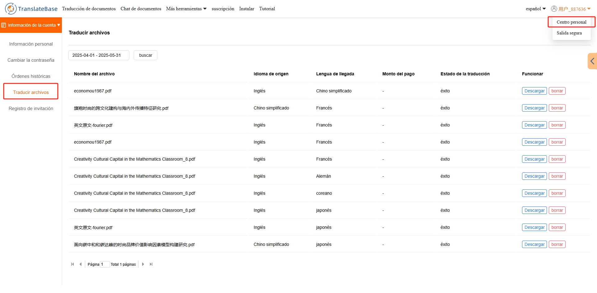Click the account information list icon
This screenshot has width=597, height=293.
4,25
